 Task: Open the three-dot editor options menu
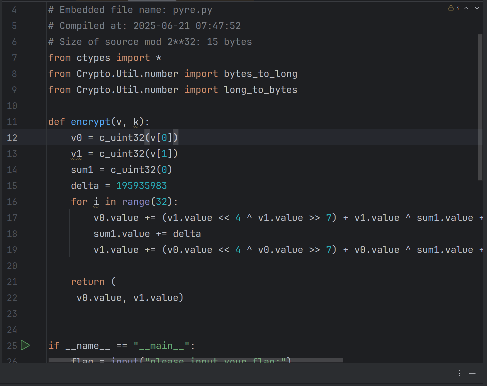click(x=459, y=373)
